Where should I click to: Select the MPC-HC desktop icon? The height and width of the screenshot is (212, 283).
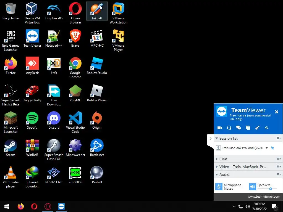[x=97, y=38]
